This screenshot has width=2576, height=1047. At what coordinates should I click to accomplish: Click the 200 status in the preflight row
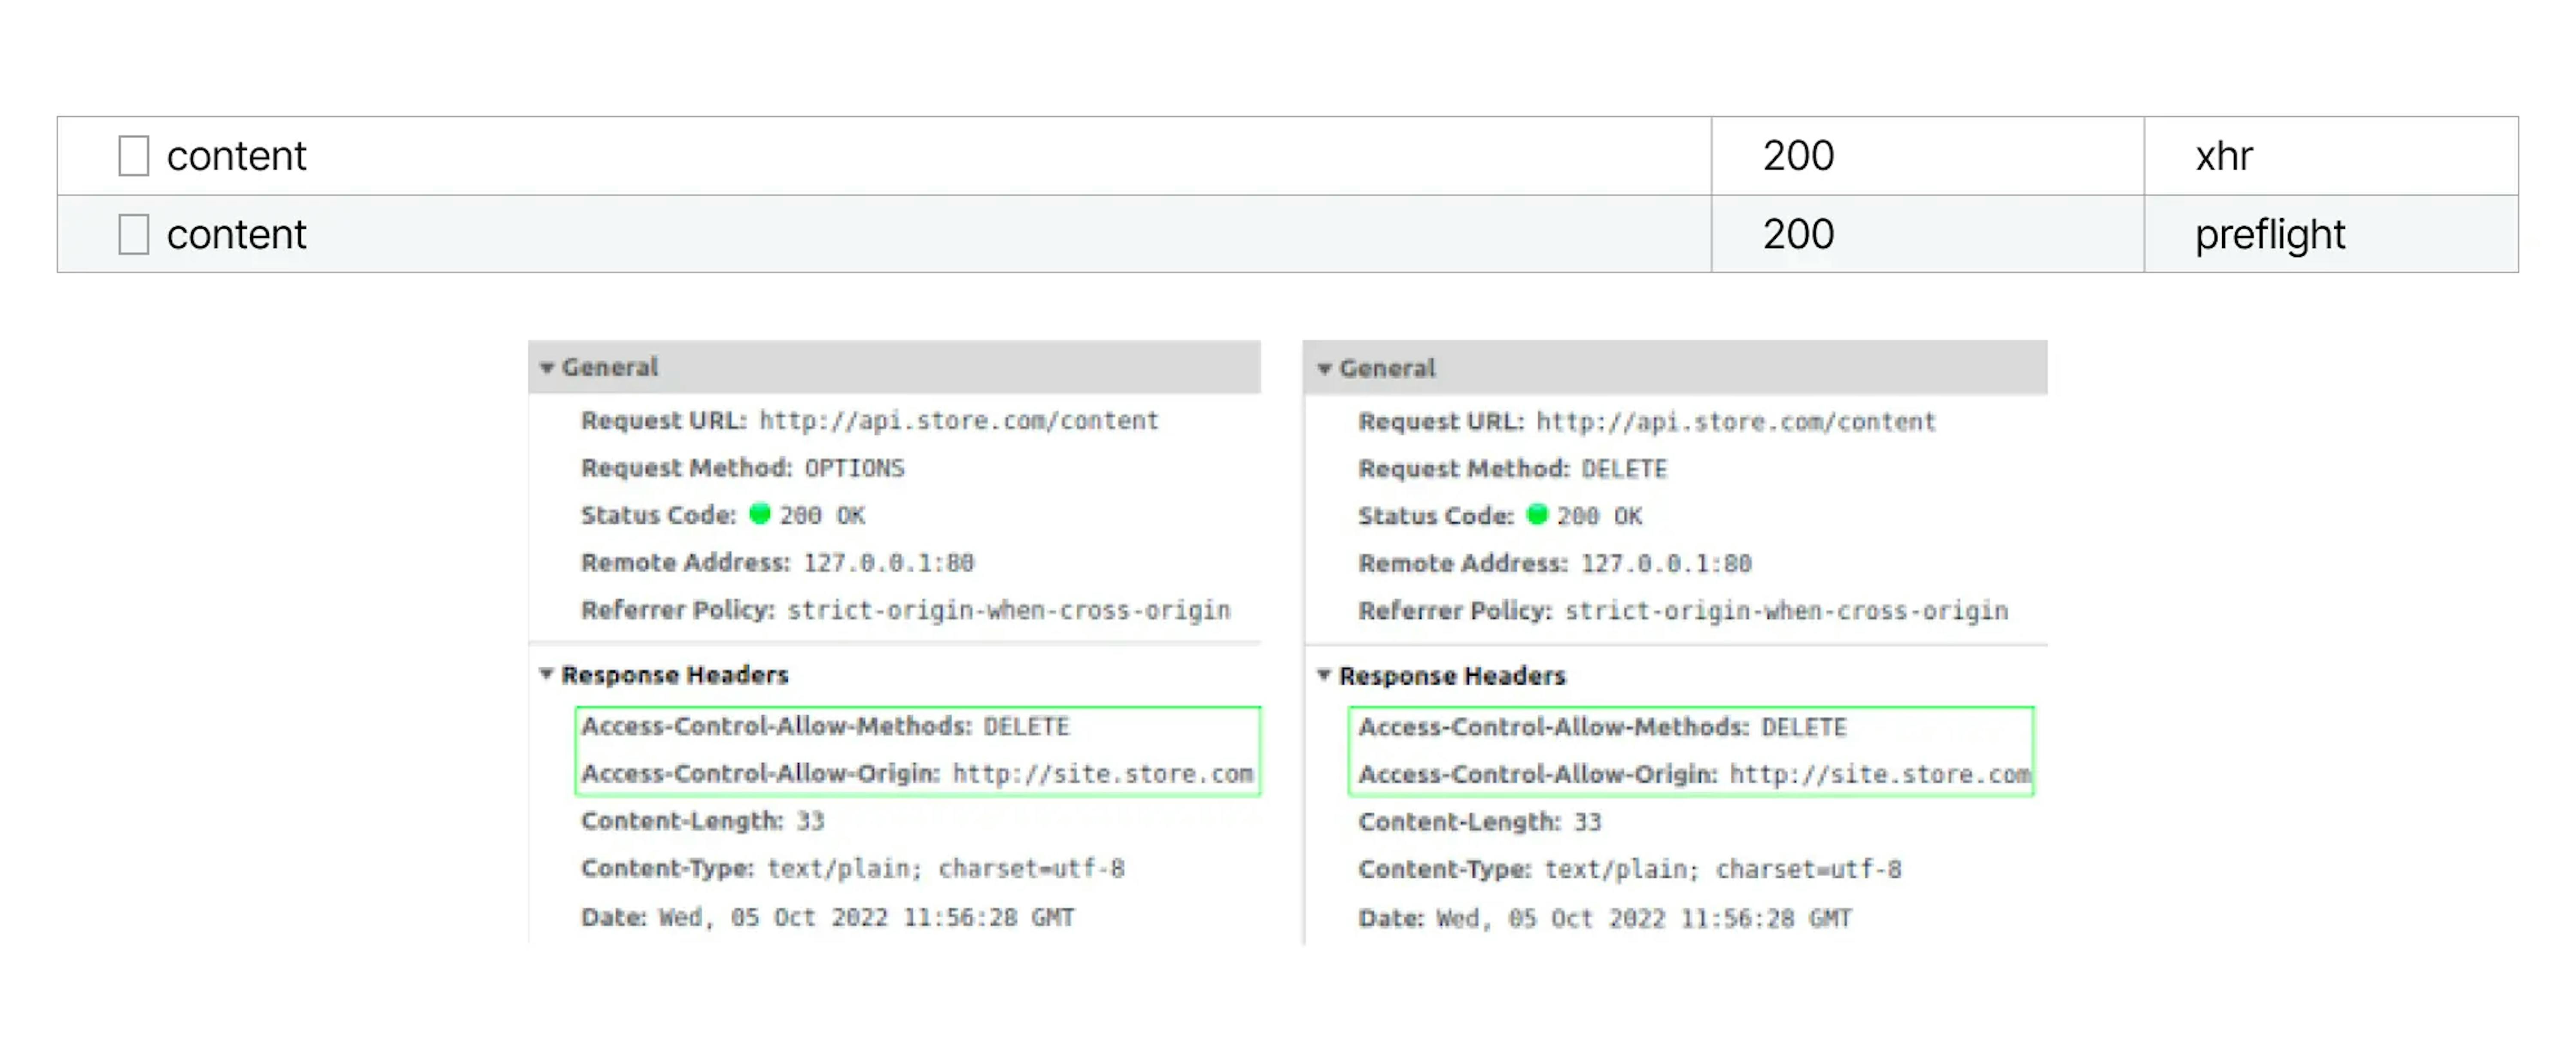point(1798,234)
